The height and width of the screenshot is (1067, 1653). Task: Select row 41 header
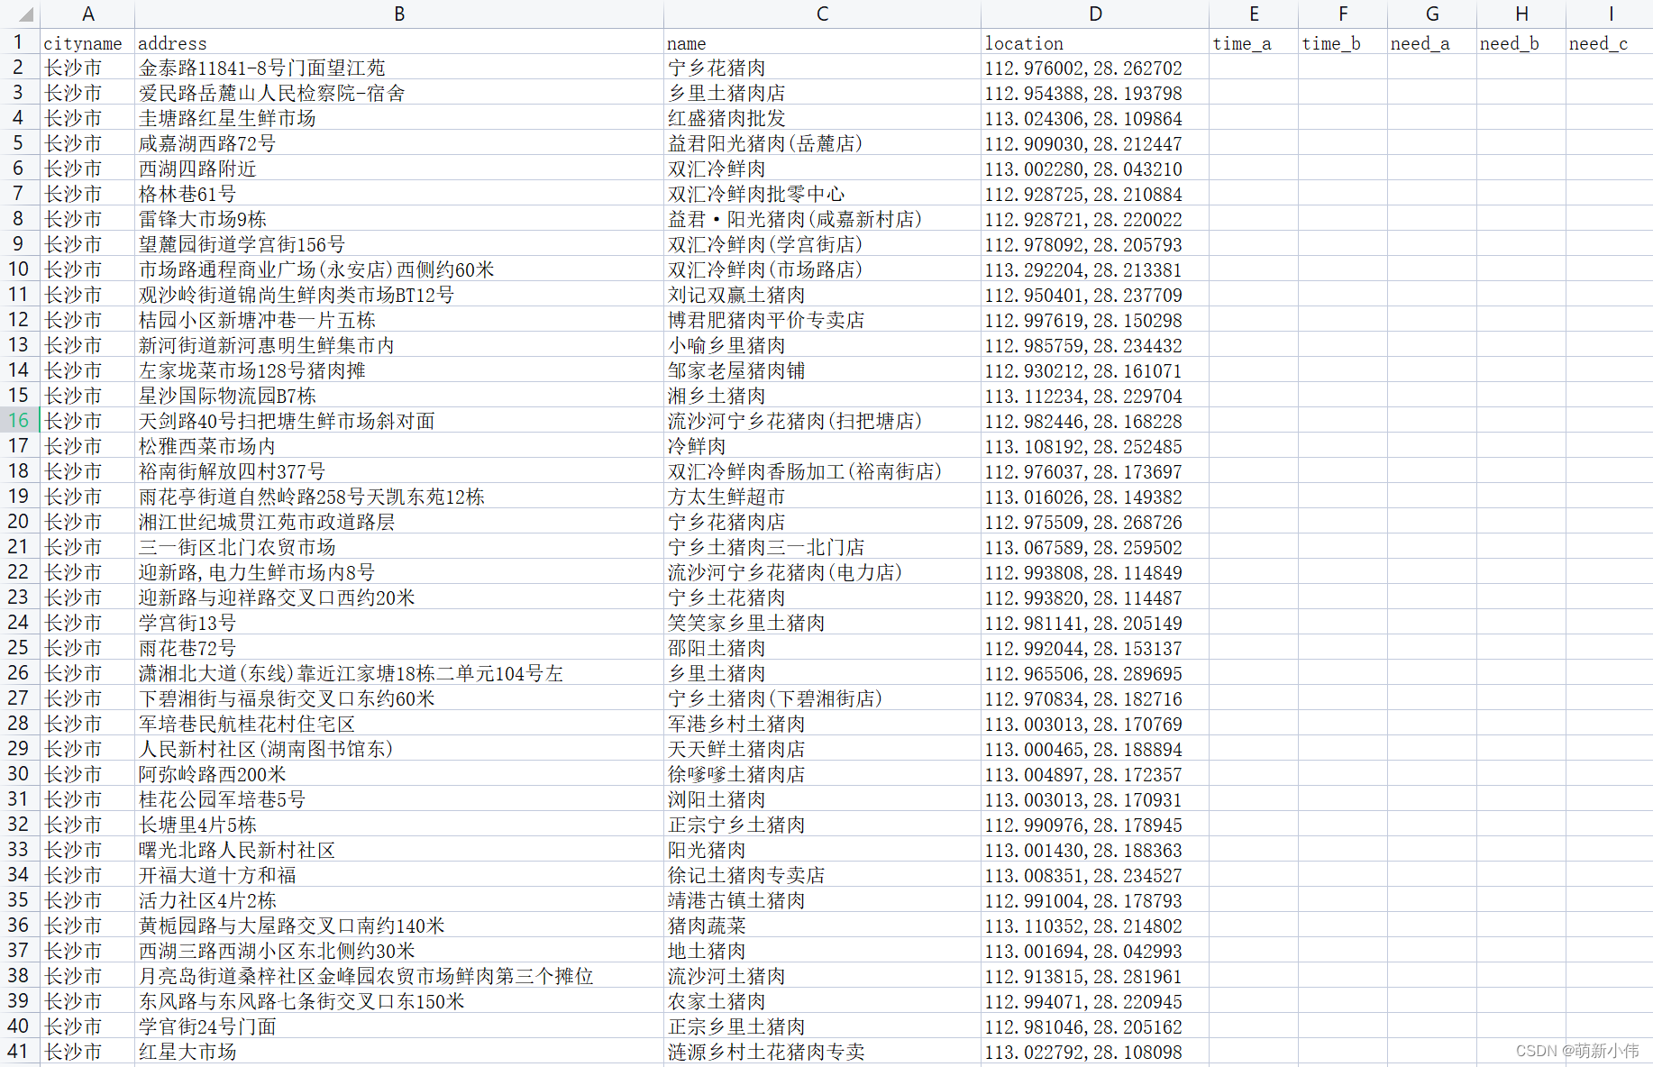pos(20,1051)
